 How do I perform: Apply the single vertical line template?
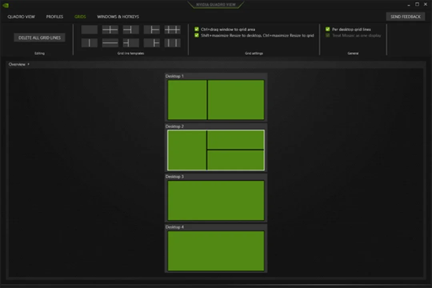(89, 43)
